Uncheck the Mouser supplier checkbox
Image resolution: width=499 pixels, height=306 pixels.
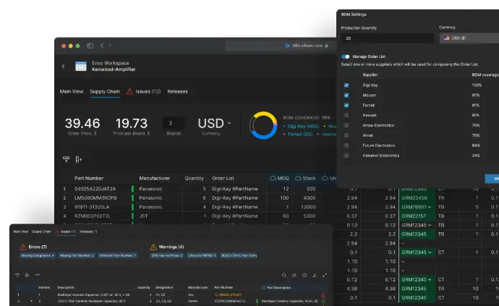point(346,95)
